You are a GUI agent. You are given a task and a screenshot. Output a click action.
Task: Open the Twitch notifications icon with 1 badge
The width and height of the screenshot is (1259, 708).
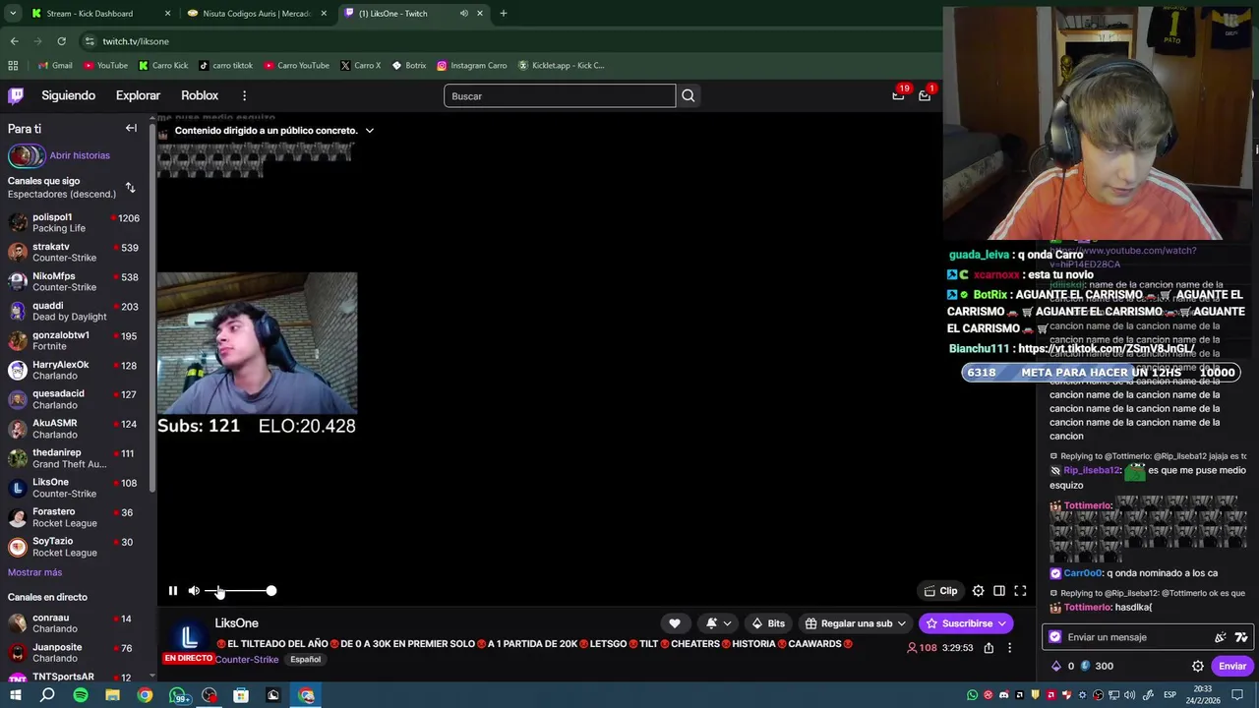tap(925, 95)
